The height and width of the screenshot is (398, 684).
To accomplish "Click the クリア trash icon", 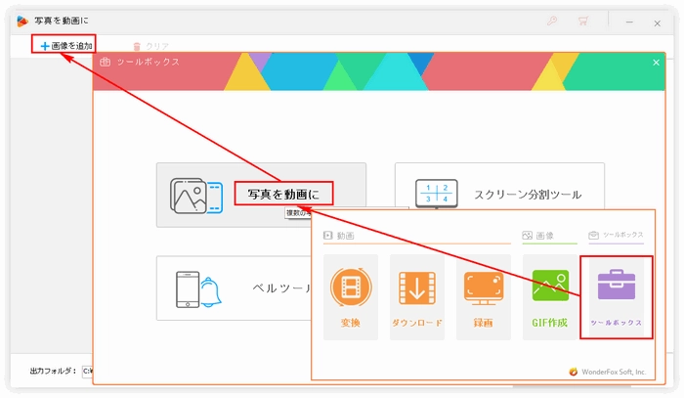I will coord(138,46).
